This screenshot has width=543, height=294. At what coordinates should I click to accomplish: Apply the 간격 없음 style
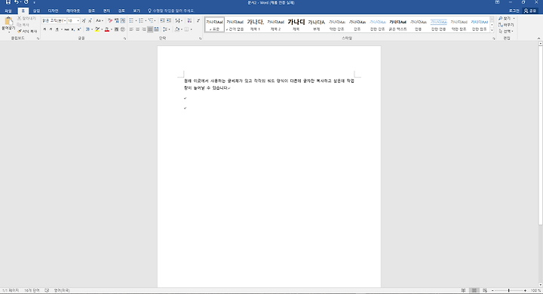click(x=235, y=25)
